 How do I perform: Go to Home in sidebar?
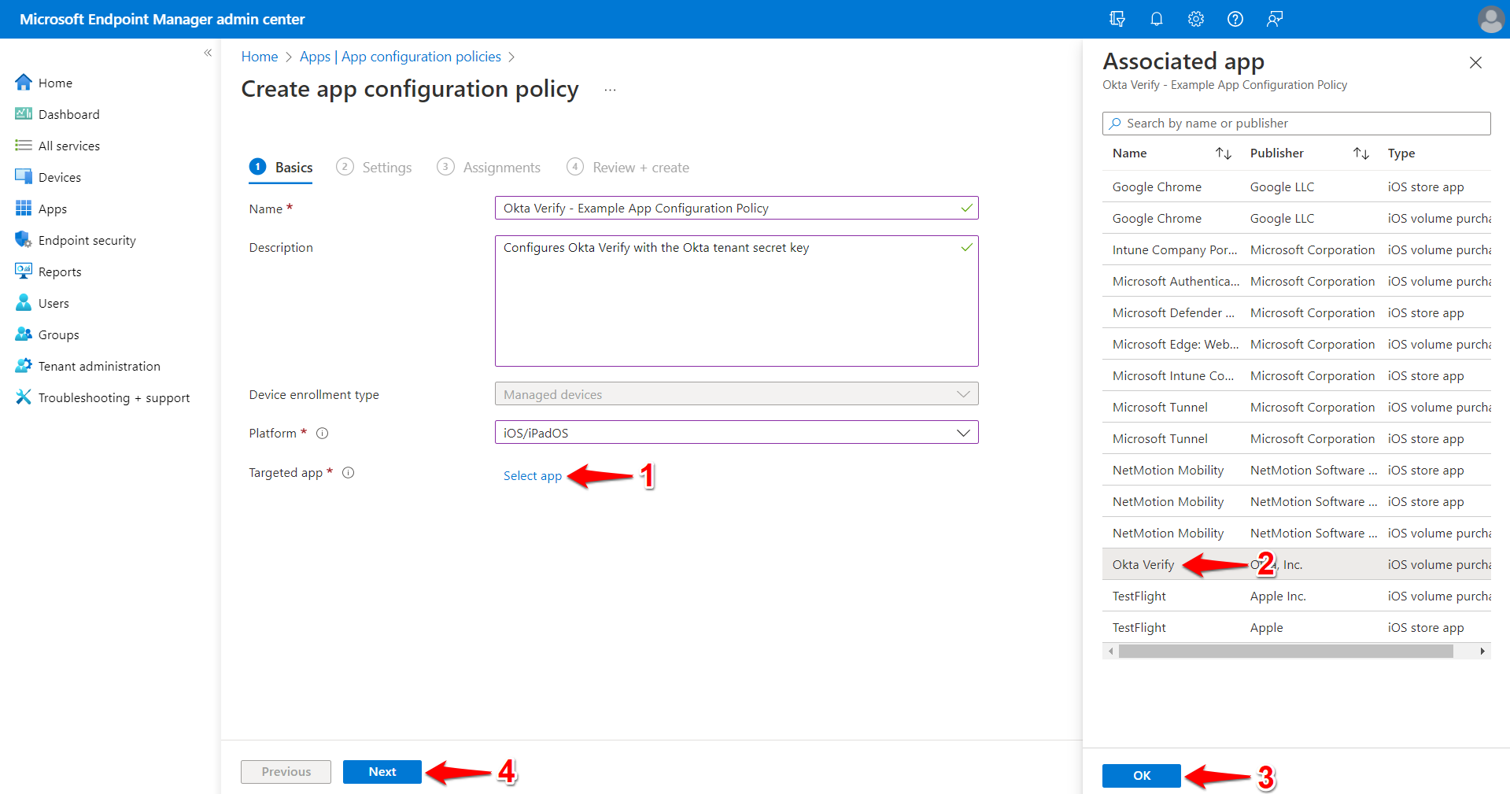pyautogui.click(x=55, y=83)
